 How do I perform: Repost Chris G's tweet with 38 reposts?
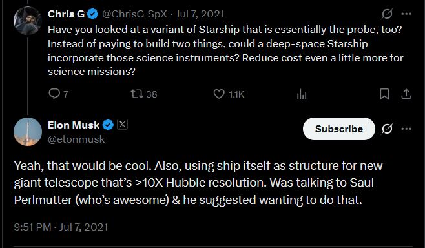tap(137, 94)
